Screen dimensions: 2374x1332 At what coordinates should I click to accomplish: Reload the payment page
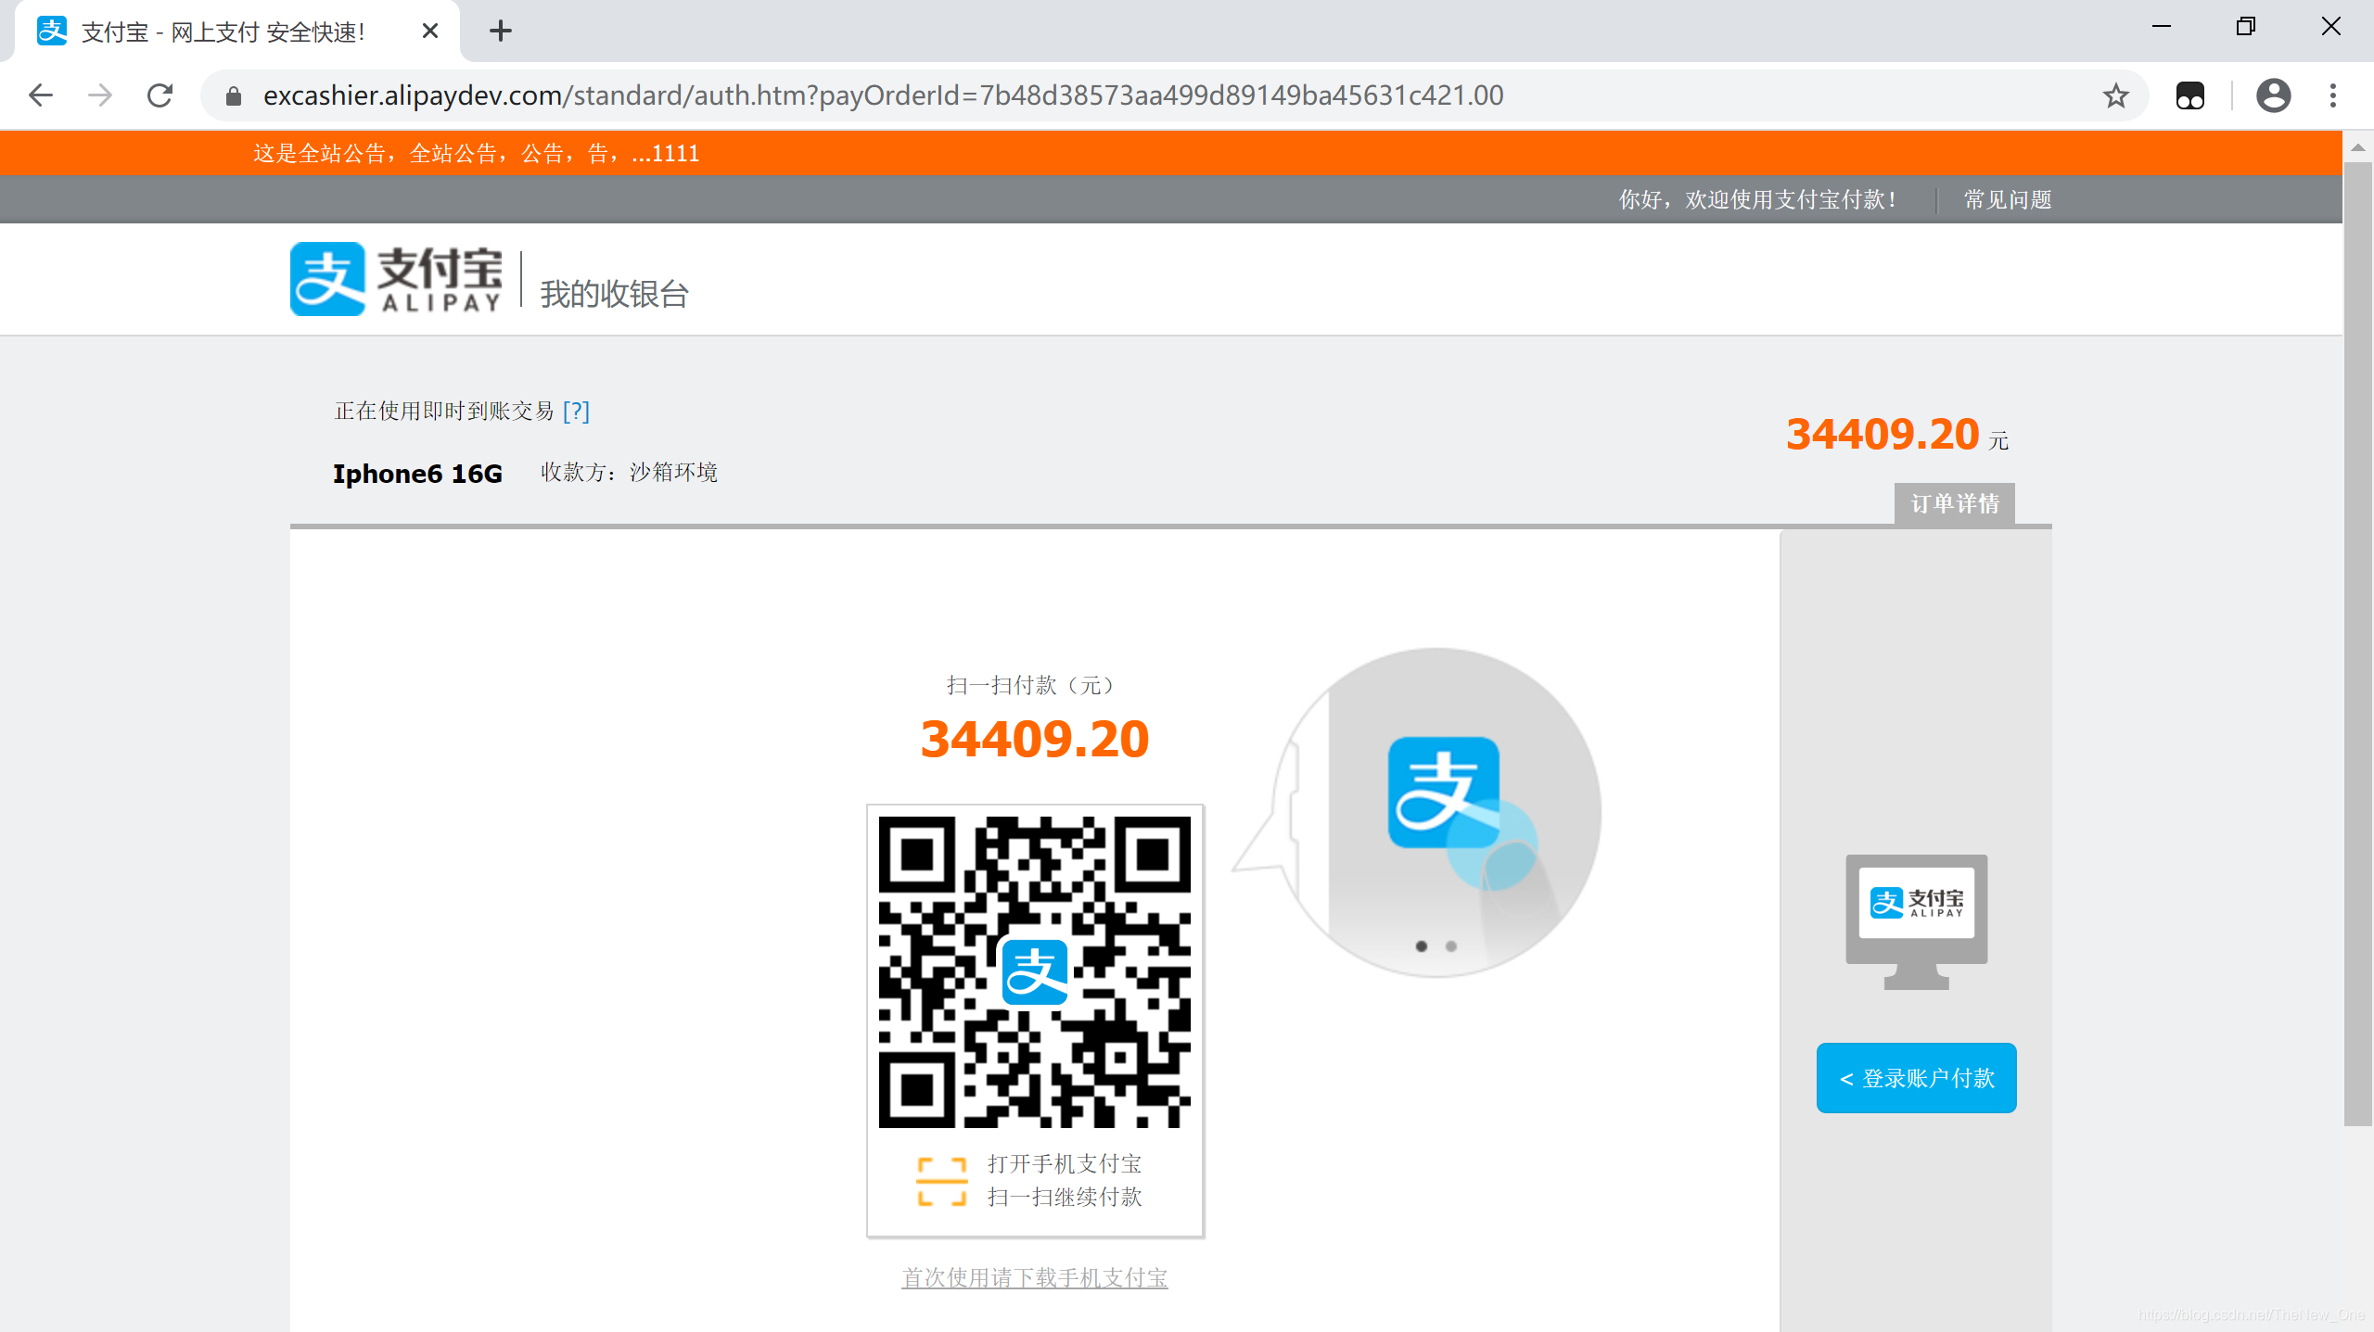pyautogui.click(x=160, y=95)
